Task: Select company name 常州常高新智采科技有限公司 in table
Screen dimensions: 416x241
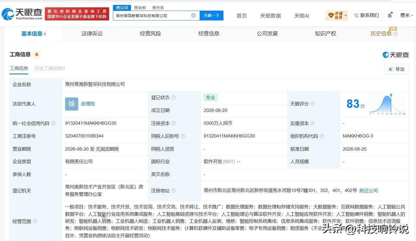Action: coord(95,84)
